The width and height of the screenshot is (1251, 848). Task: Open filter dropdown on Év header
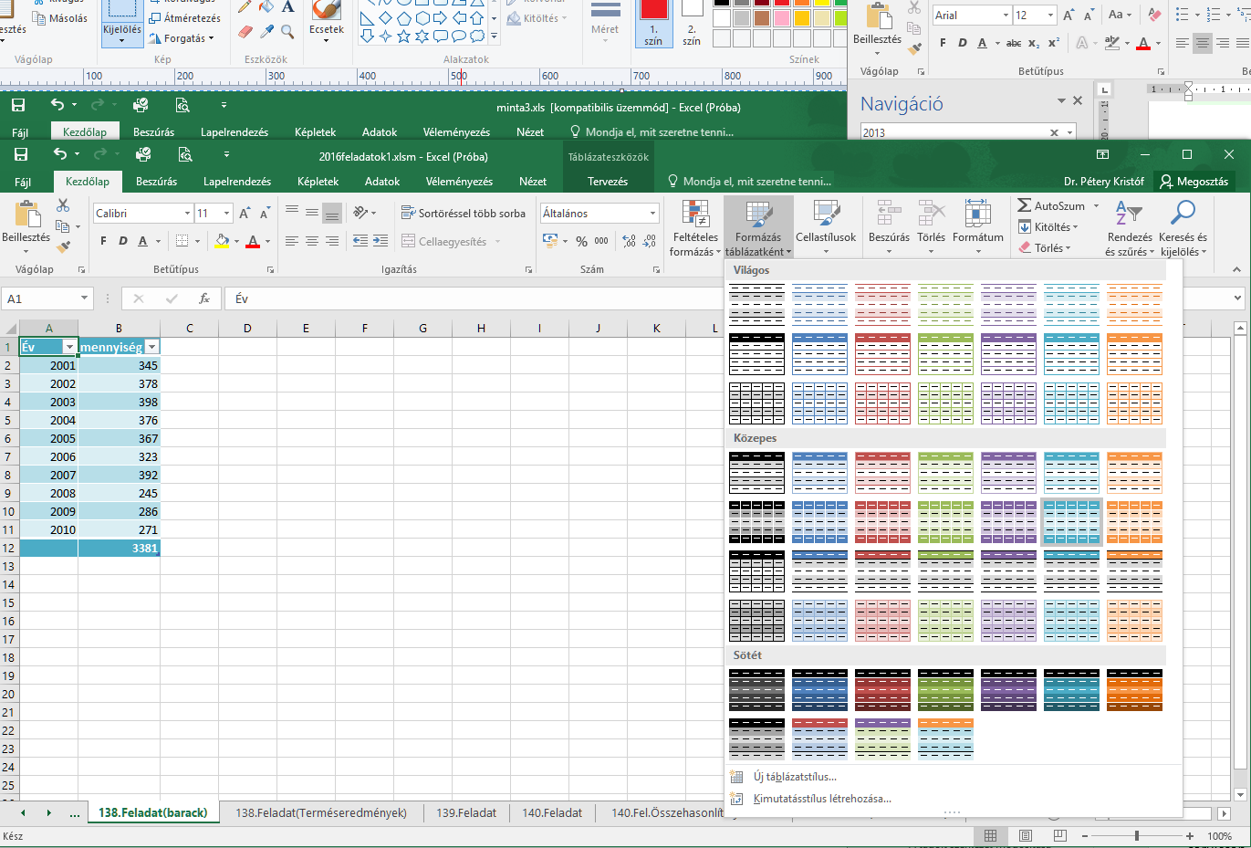69,347
